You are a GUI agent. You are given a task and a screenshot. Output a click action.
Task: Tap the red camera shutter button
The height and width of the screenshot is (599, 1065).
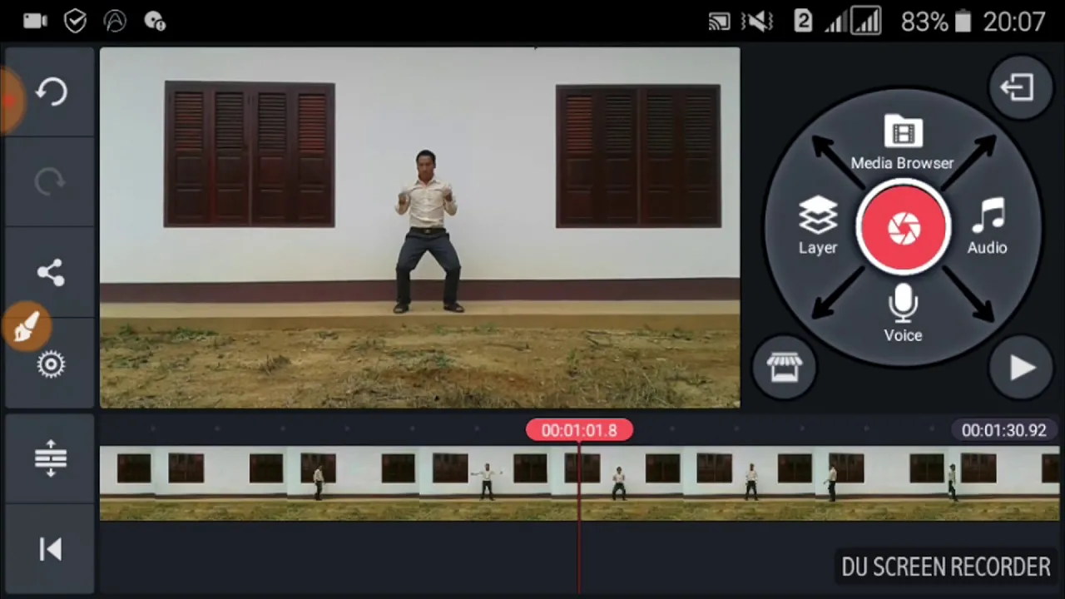click(904, 229)
